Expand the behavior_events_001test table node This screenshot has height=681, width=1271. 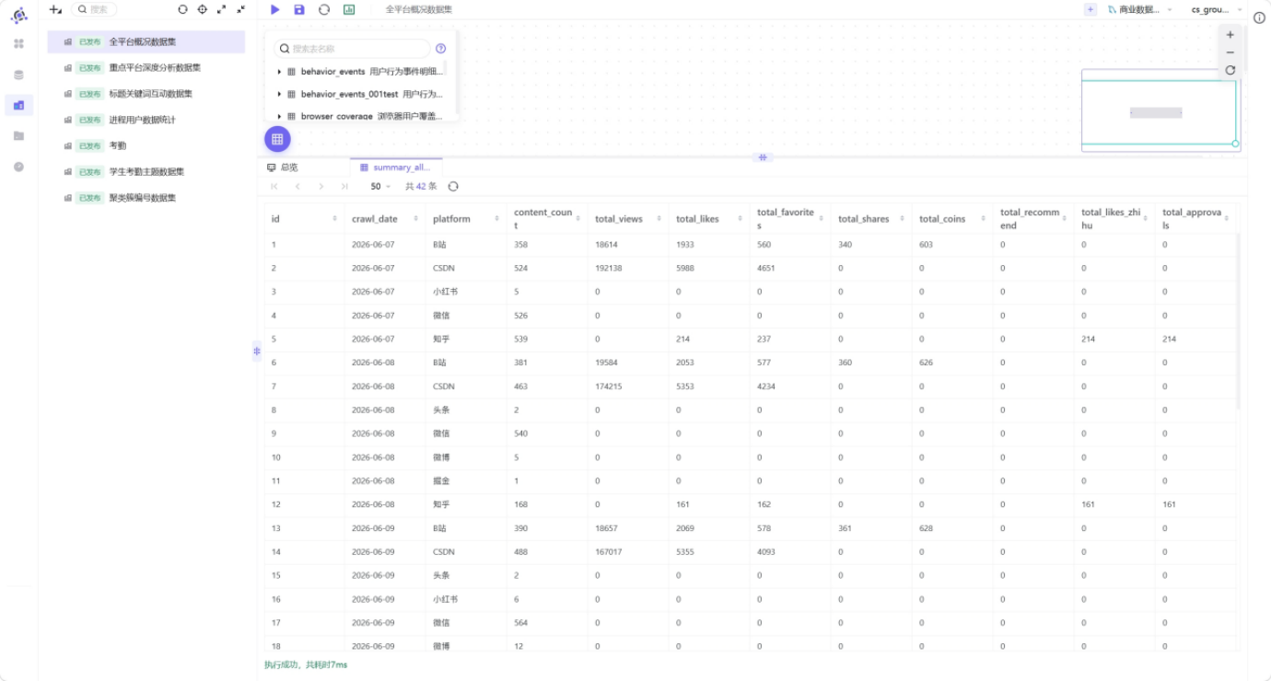pos(279,94)
